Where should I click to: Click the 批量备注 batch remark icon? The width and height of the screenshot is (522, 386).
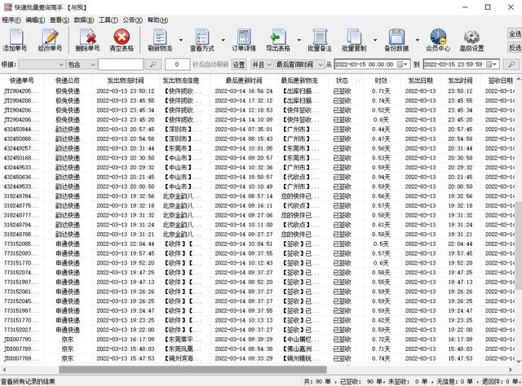[x=319, y=38]
